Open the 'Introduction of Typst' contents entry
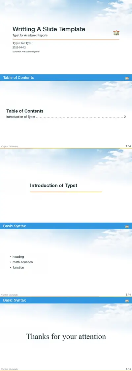 (21, 117)
